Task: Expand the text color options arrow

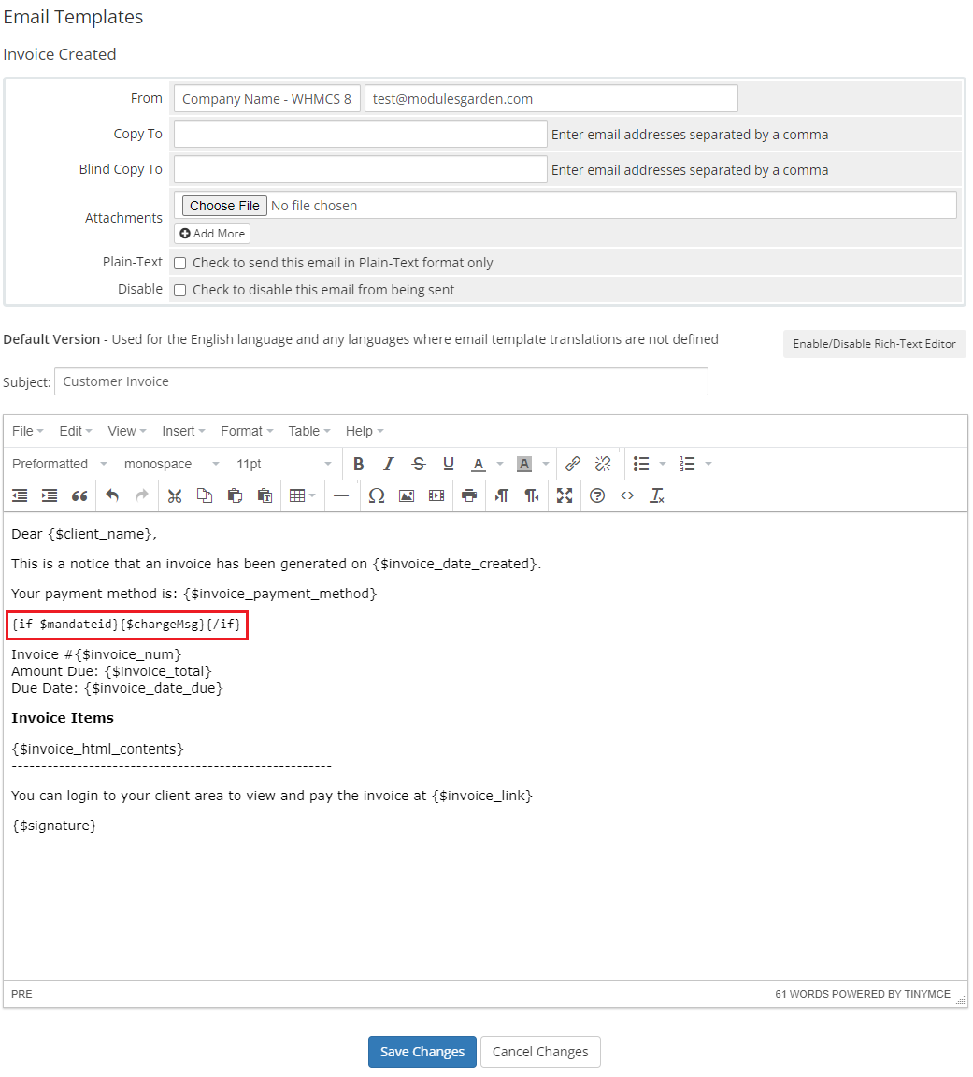Action: pos(500,465)
